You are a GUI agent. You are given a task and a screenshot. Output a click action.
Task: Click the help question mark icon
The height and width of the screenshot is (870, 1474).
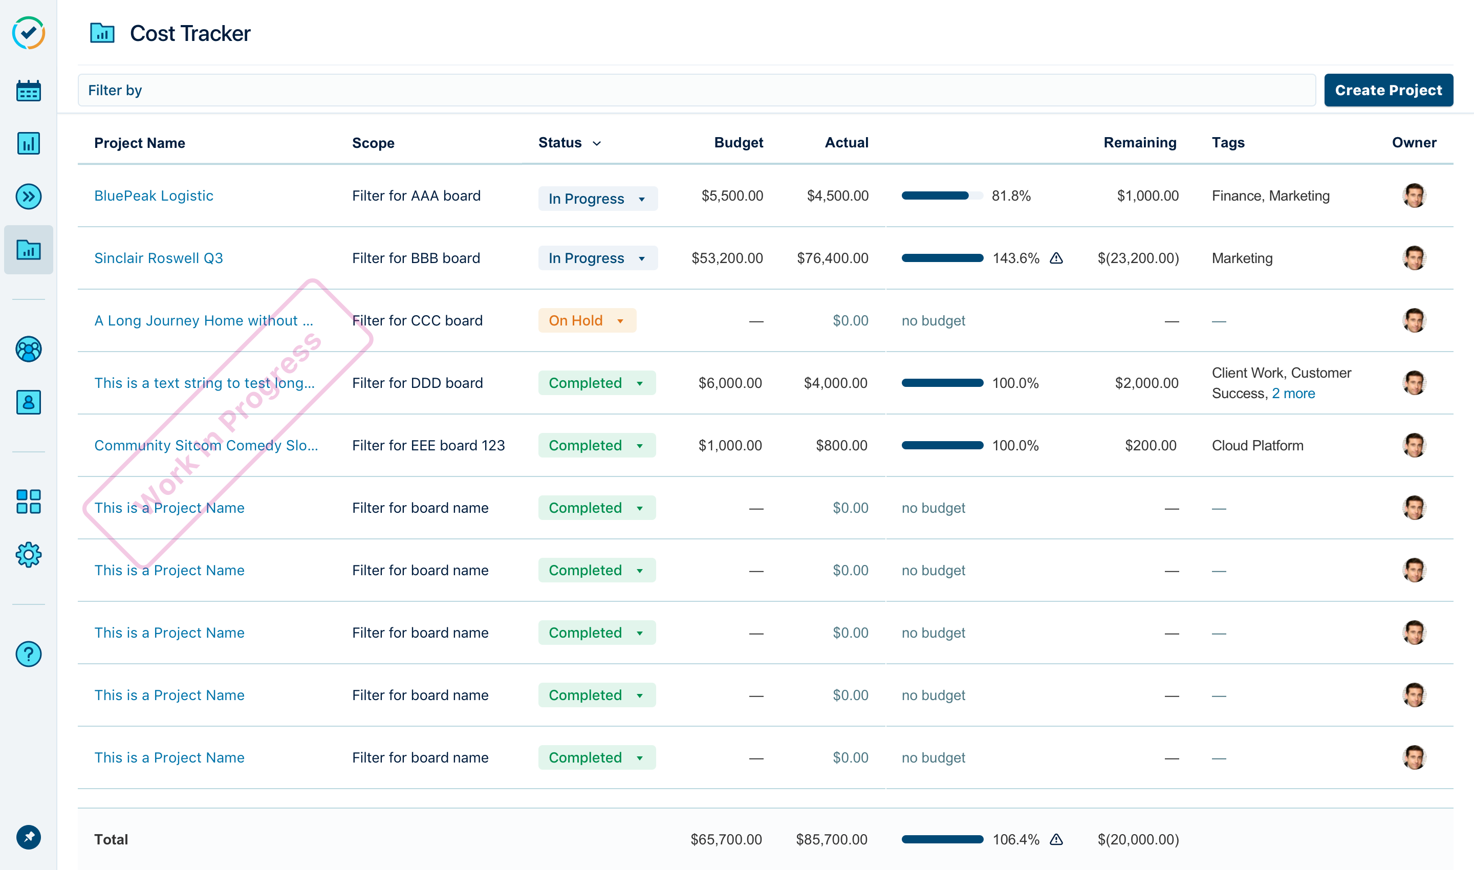point(28,654)
